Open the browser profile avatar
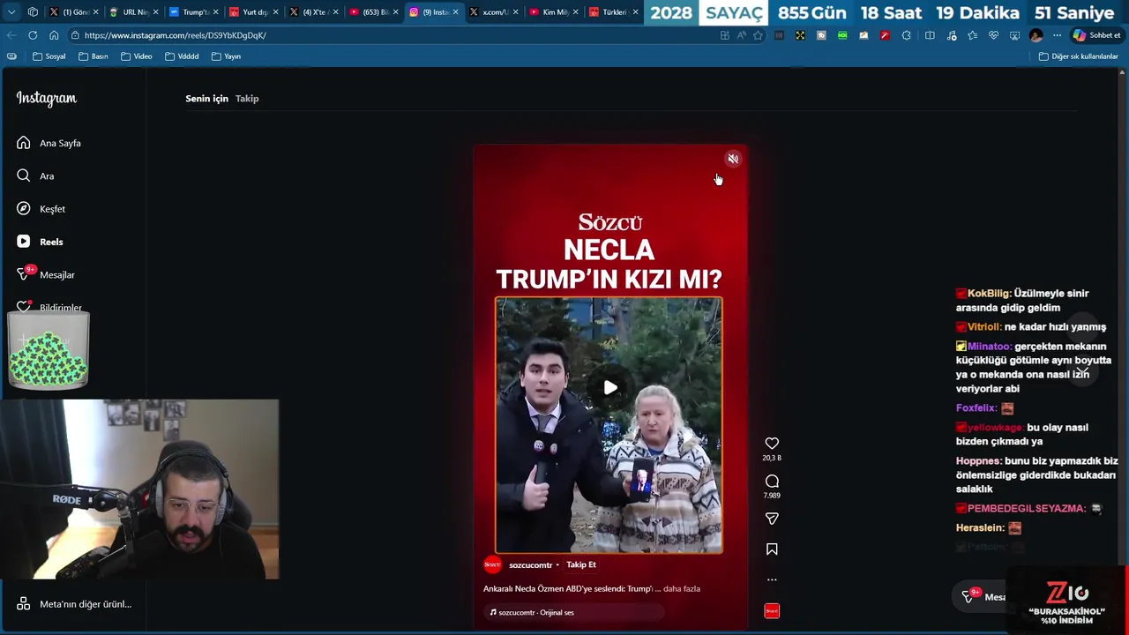The height and width of the screenshot is (635, 1129). (1036, 35)
